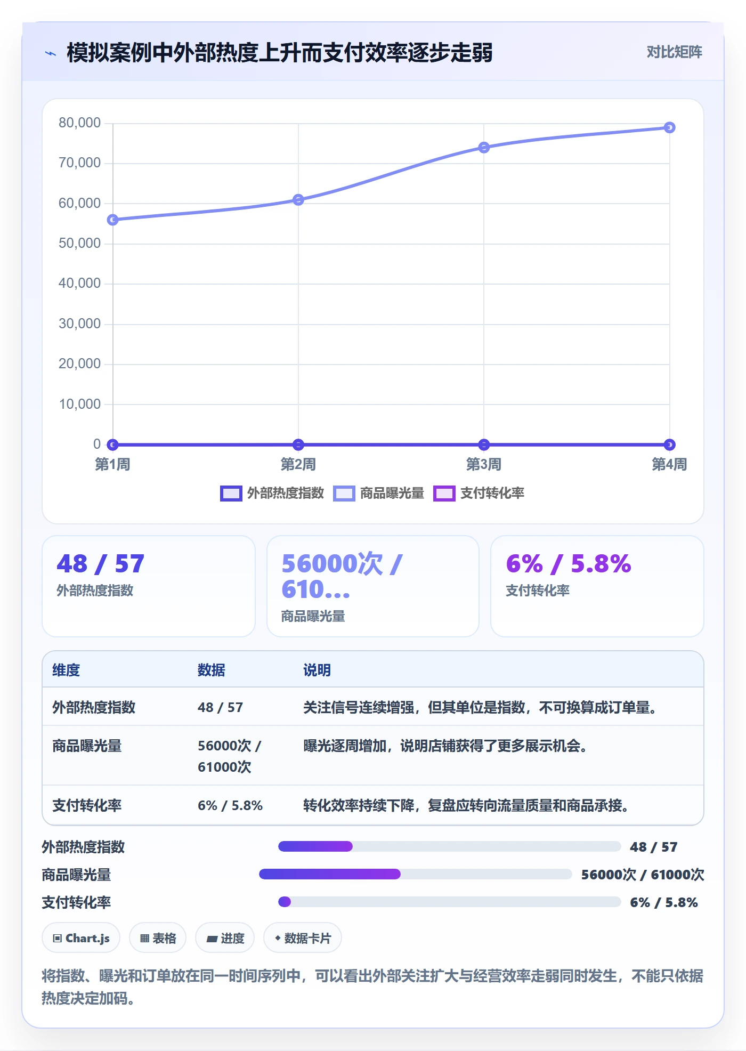
Task: Click the 支付转化率 legend color box
Action: [x=444, y=494]
